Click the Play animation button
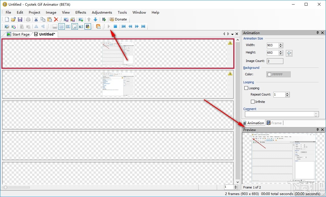 pyautogui.click(x=109, y=26)
